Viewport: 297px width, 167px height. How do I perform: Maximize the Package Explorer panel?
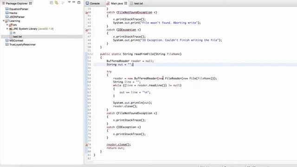tap(79, 2)
